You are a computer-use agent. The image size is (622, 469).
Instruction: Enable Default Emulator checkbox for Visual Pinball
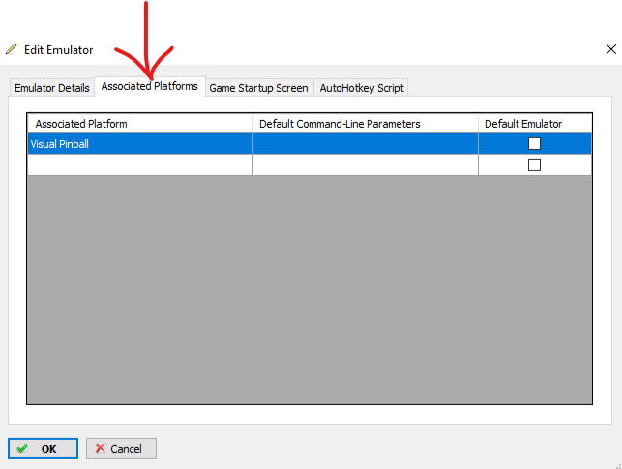tap(534, 144)
